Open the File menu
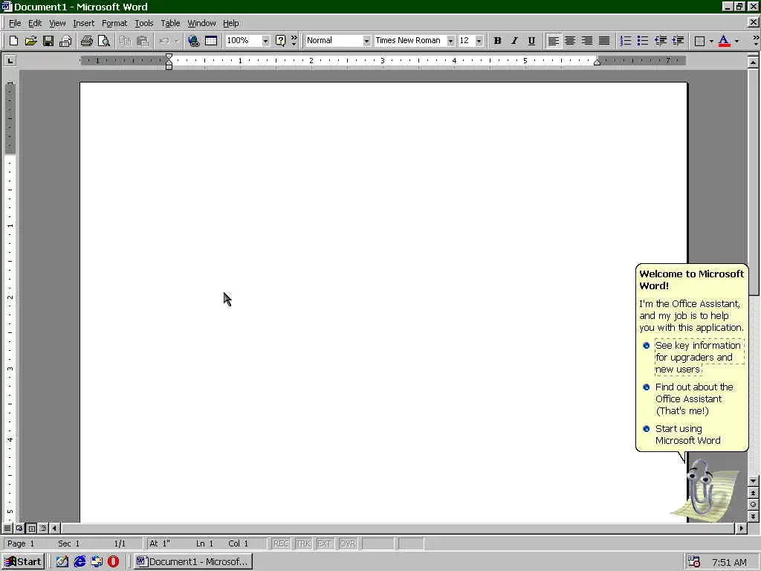This screenshot has height=571, width=761. [x=15, y=23]
